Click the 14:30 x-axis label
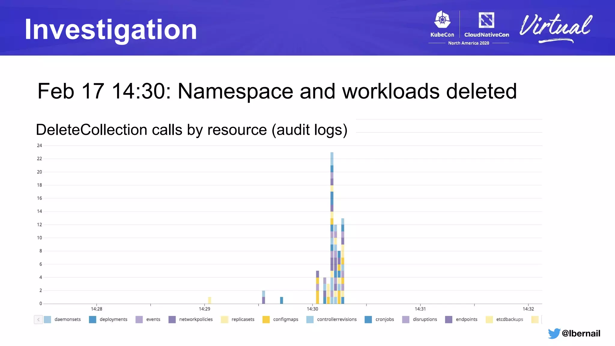This screenshot has width=615, height=346. pos(313,309)
